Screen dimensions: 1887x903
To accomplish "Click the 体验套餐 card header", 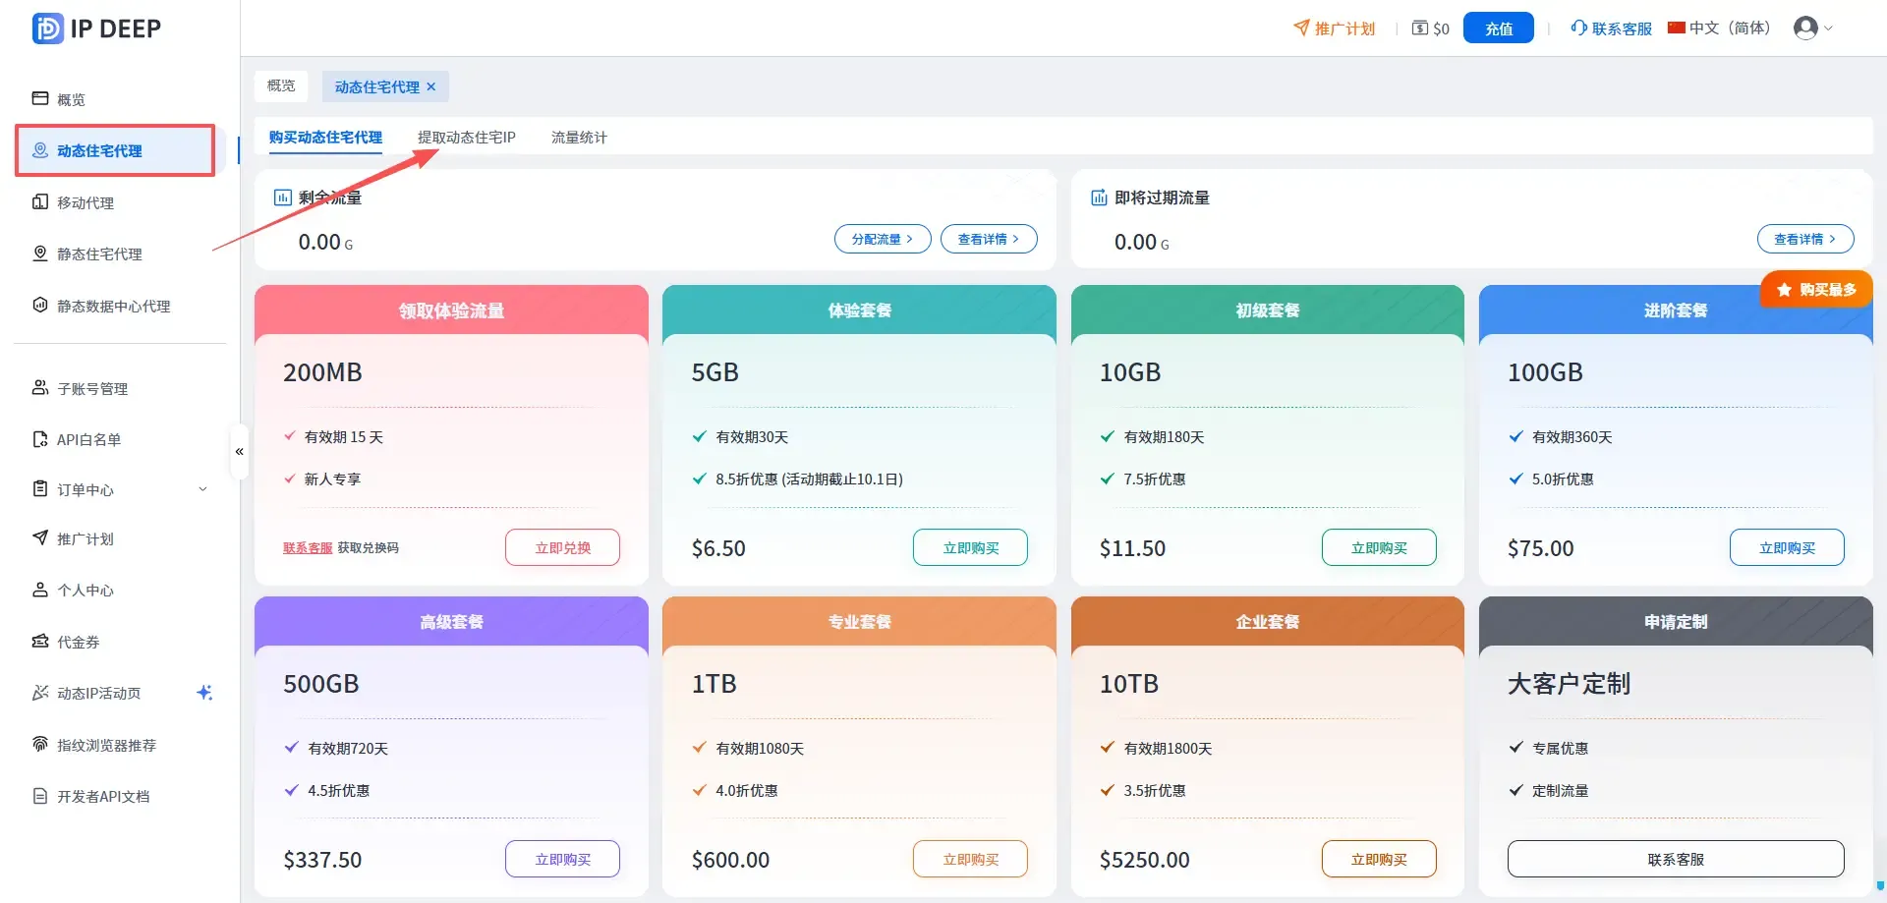I will pyautogui.click(x=859, y=310).
